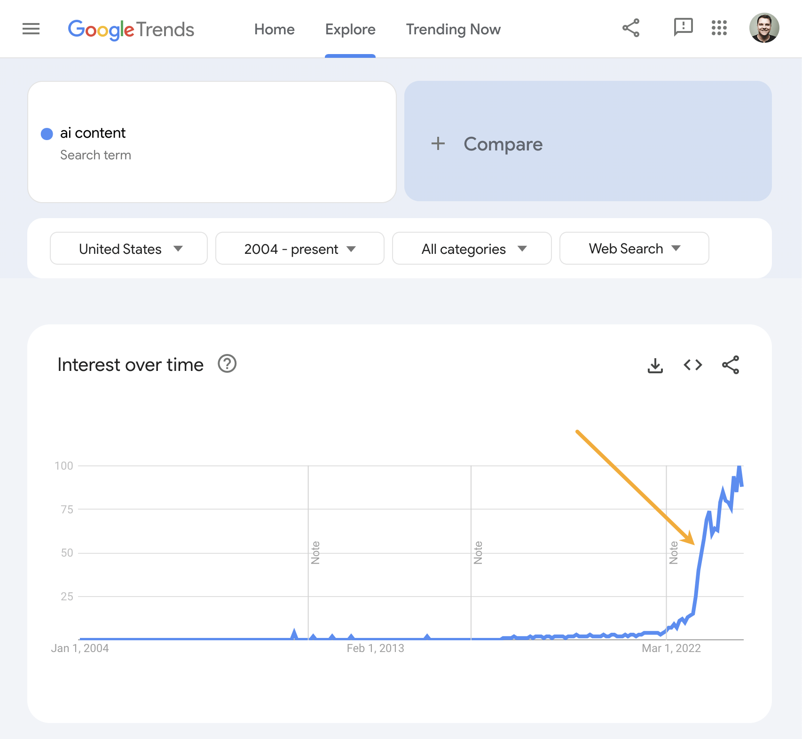This screenshot has width=802, height=739.
Task: Select the ai content search term card
Action: point(212,141)
